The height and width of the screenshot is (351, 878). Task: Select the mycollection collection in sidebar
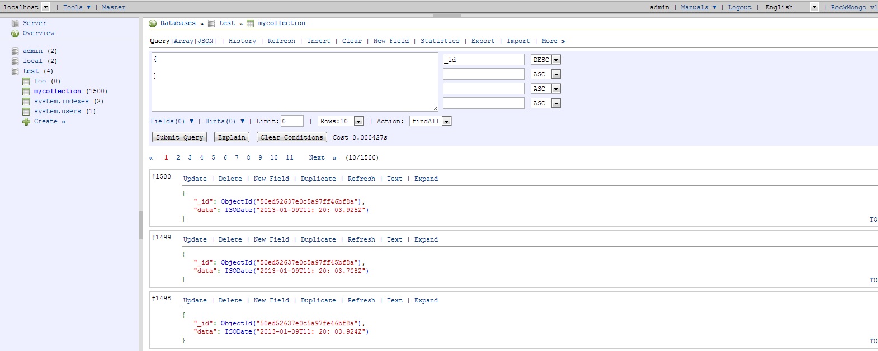click(x=57, y=92)
